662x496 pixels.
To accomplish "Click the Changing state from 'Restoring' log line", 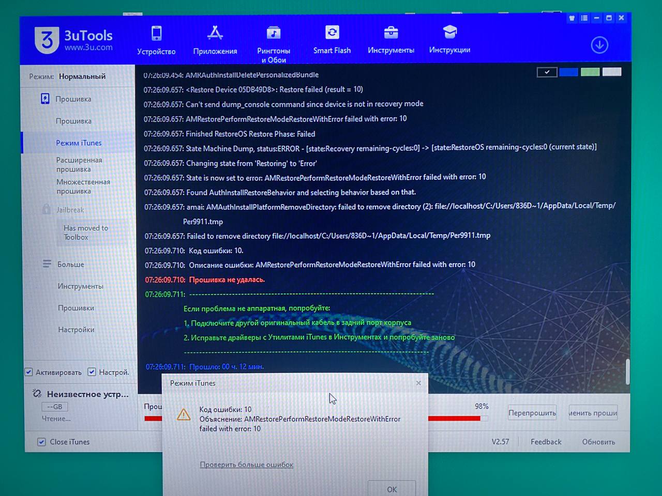I will (230, 163).
